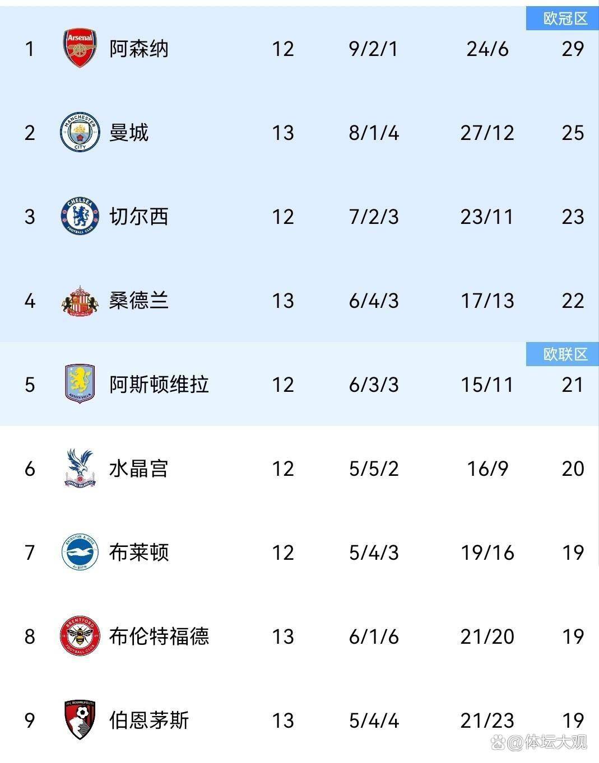Tap Crystal Palace's 16/9 goals figure
The width and height of the screenshot is (599, 763).
[x=487, y=469]
